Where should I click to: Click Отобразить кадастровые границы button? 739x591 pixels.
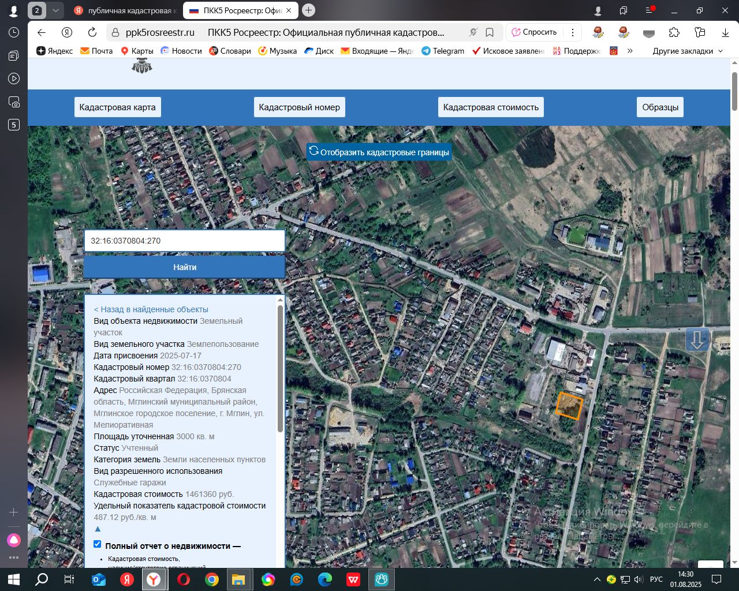[379, 152]
